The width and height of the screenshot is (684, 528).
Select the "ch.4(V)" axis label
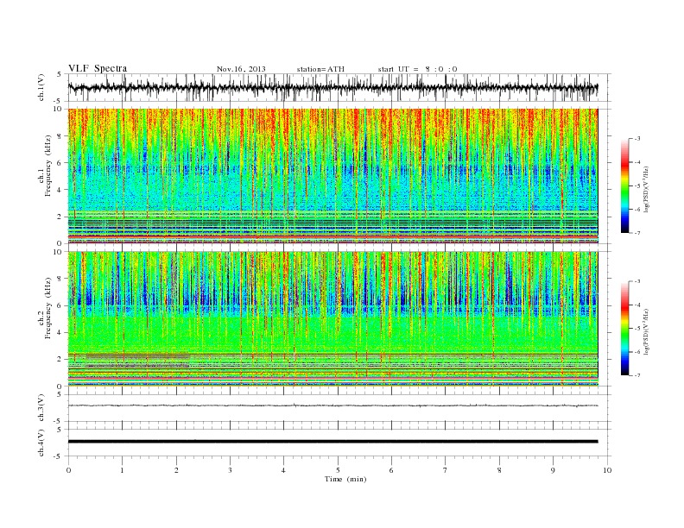pos(41,443)
